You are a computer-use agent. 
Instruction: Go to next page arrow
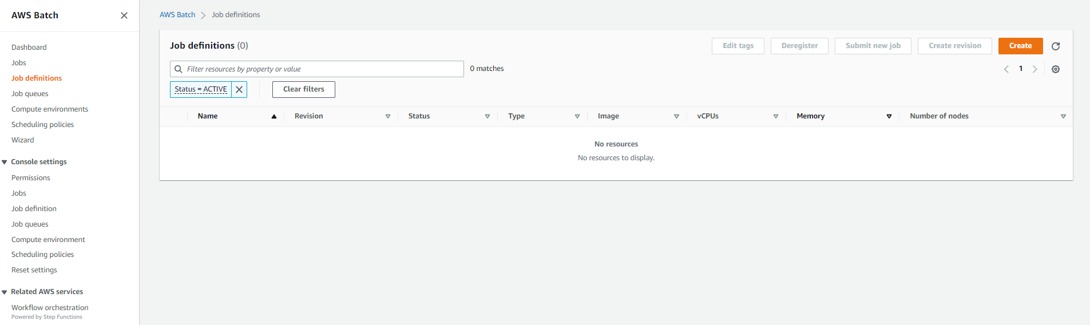click(1034, 69)
